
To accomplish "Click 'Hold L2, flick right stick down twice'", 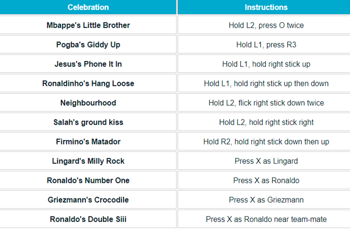I will 266,103.
